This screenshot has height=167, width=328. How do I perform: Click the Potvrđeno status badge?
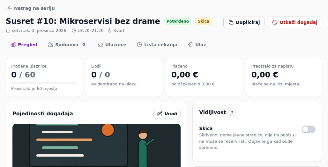[x=178, y=21]
